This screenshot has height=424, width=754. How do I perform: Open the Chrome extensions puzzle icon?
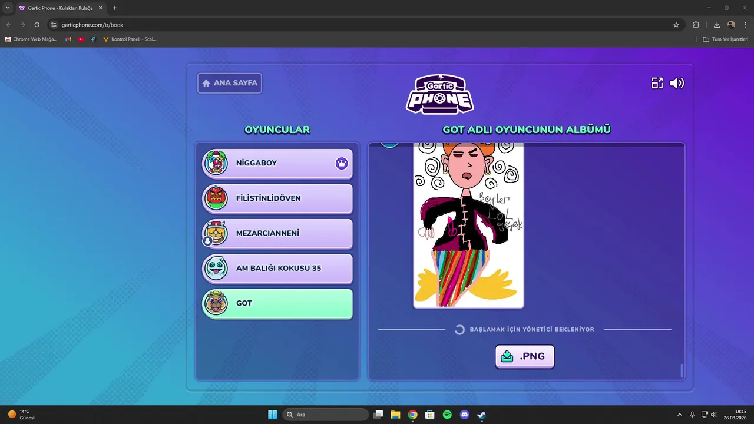[x=696, y=25]
